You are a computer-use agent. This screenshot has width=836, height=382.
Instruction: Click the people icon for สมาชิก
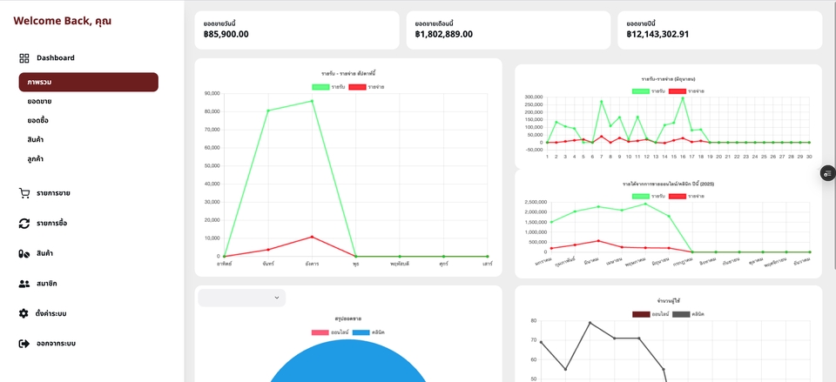pos(24,284)
